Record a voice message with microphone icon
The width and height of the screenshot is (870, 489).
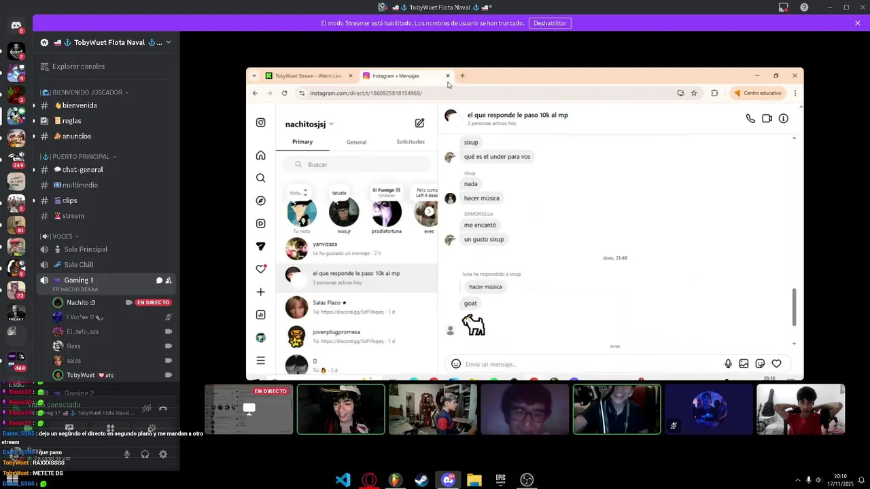[728, 364]
